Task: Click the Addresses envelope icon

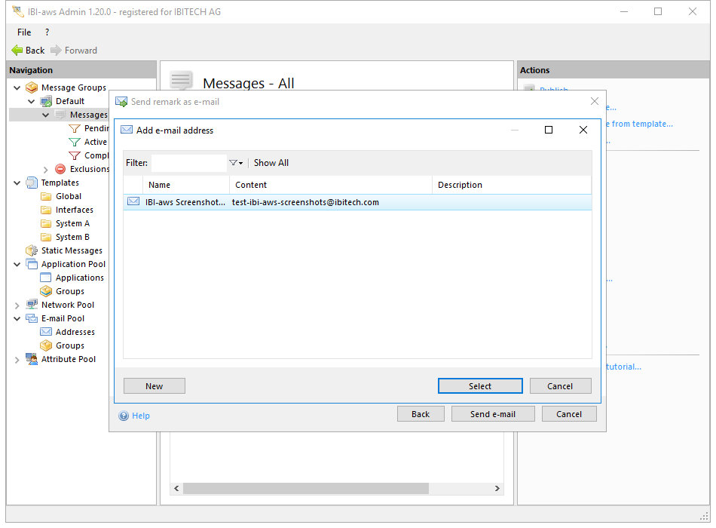Action: pyautogui.click(x=46, y=332)
